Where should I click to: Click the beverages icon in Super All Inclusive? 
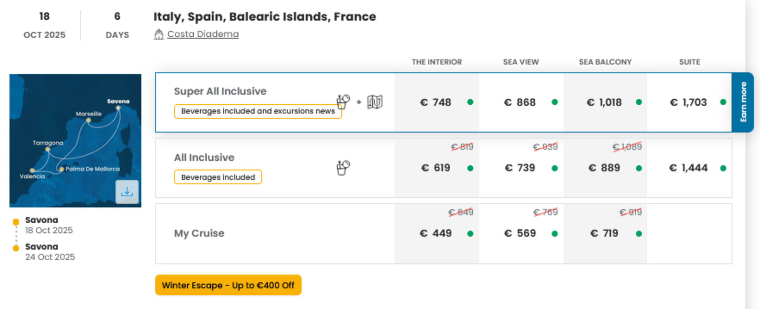click(343, 102)
